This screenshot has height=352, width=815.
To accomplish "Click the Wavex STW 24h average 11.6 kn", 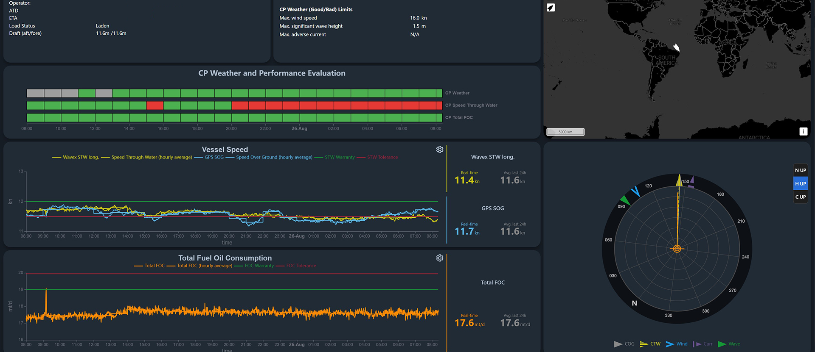I will pos(513,180).
